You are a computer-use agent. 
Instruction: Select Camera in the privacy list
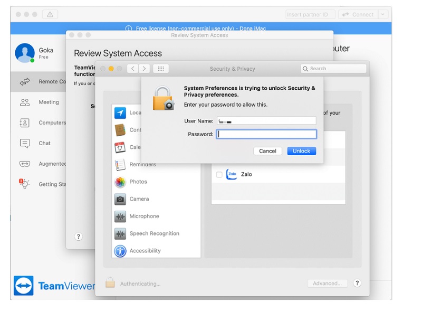click(139, 199)
